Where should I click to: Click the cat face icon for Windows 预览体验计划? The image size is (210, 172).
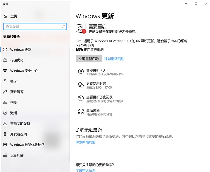(5, 145)
